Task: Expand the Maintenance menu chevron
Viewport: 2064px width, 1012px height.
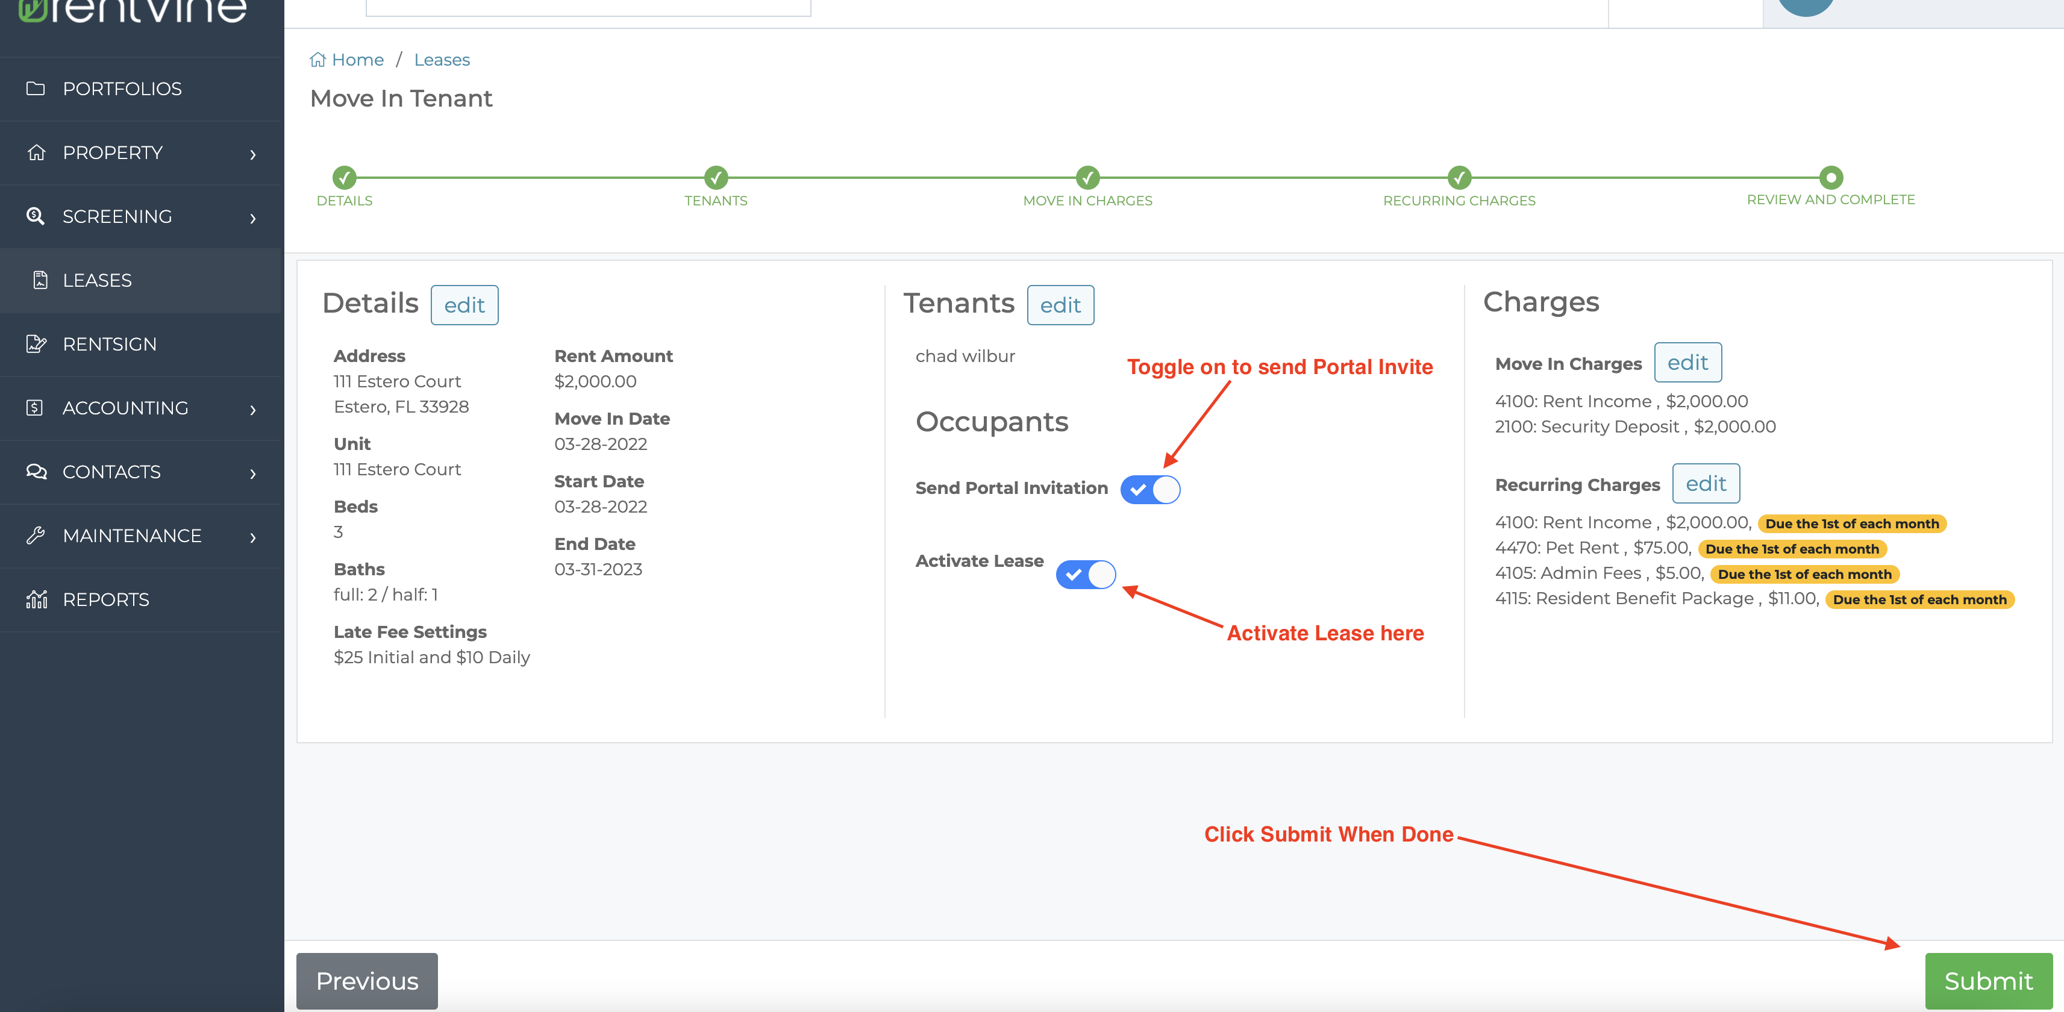Action: tap(253, 537)
